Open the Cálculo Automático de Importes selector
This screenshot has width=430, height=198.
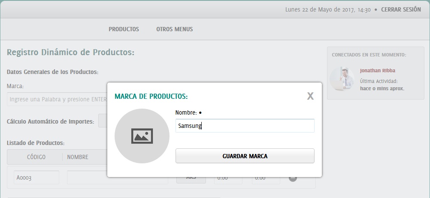point(103,121)
